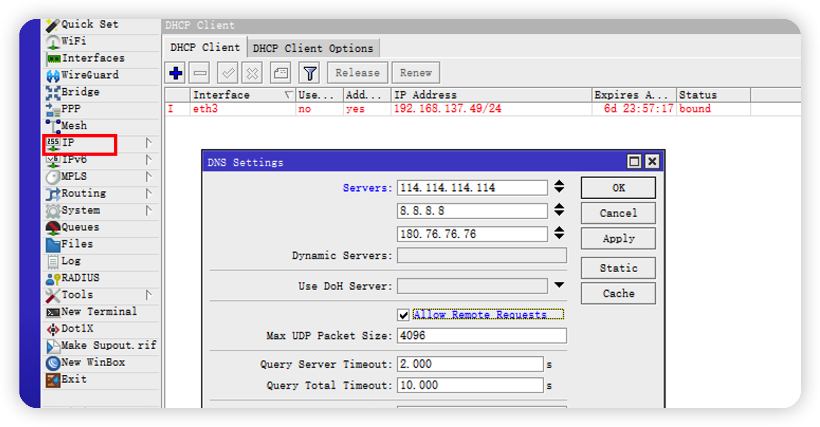Viewport: 820px width, 427px height.
Task: Click IP address 192.168.137.49/24 cell
Action: 448,109
